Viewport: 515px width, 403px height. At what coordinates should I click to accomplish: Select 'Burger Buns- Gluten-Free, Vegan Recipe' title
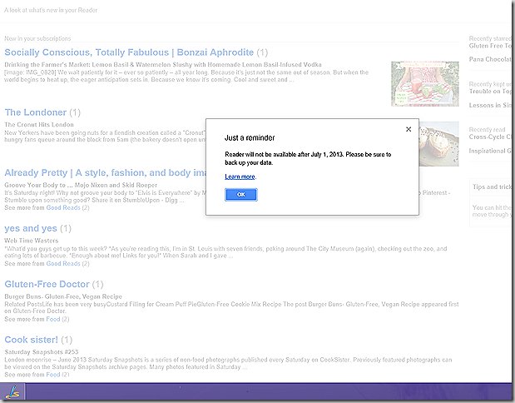[x=63, y=296]
